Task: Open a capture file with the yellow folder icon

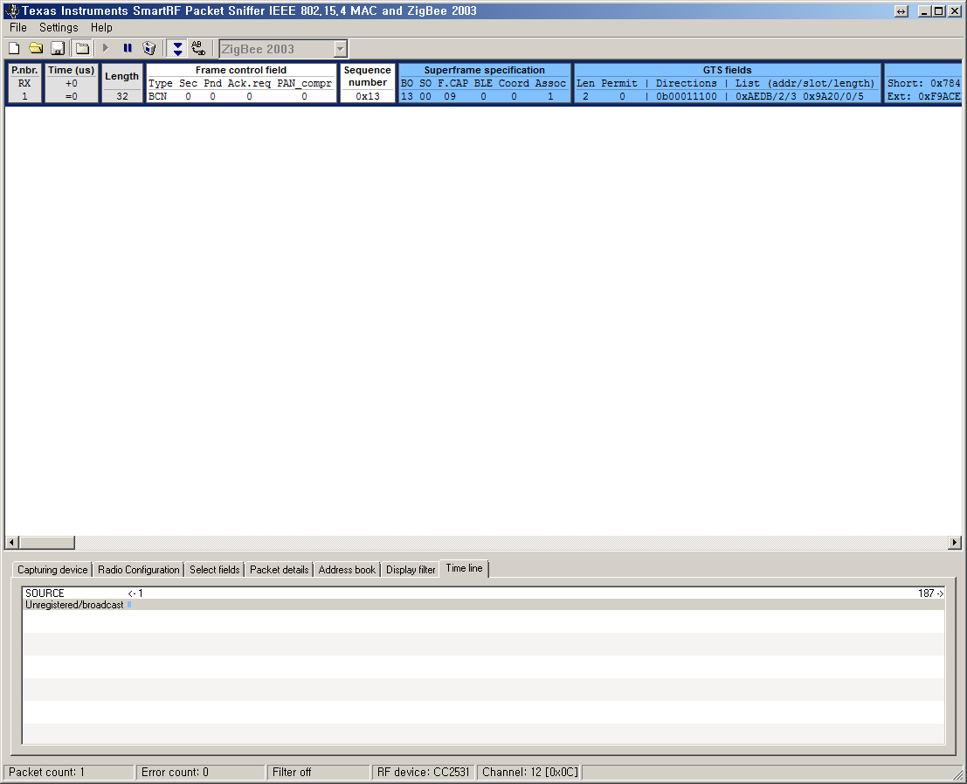Action: pos(36,48)
